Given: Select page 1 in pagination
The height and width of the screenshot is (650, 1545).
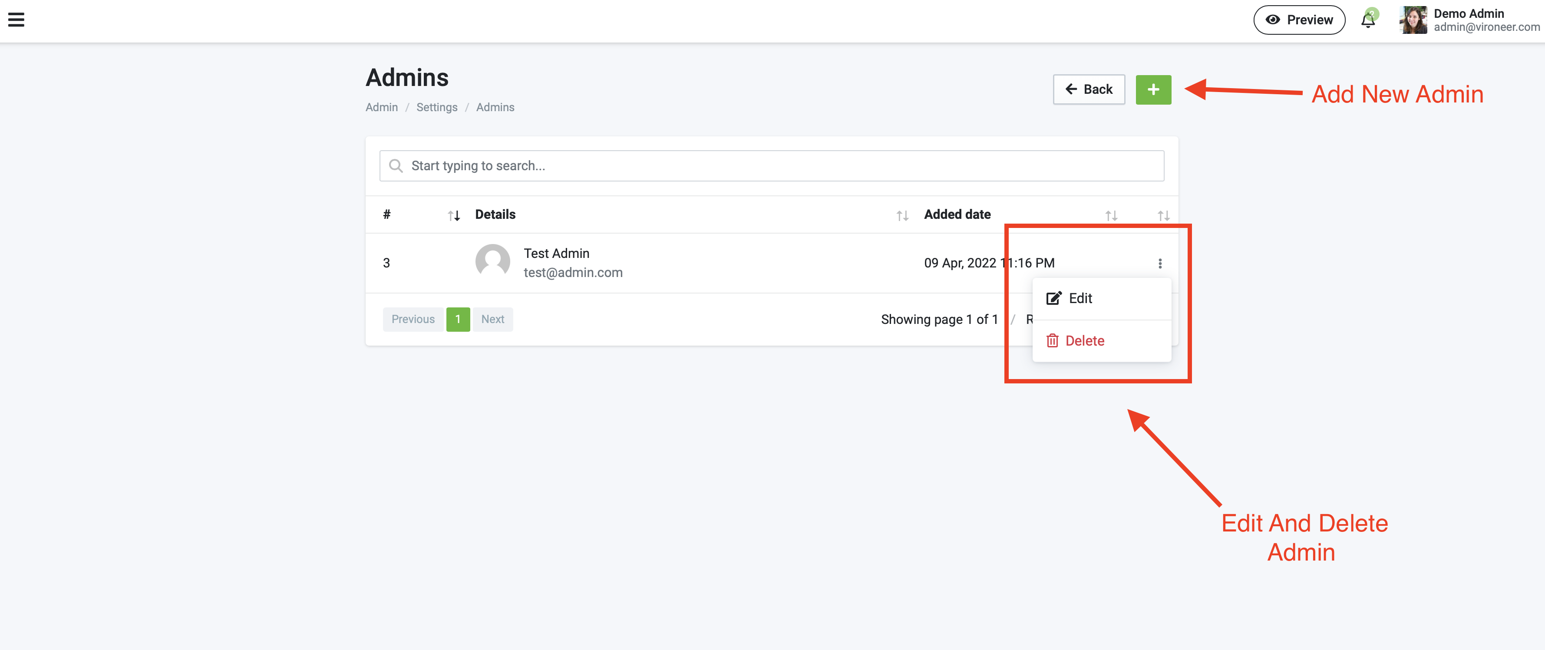Looking at the screenshot, I should point(458,319).
